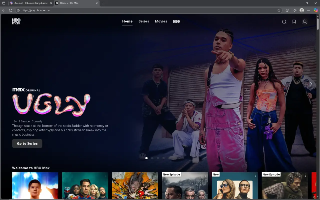Image resolution: width=320 pixels, height=200 pixels.
Task: Click the Welcome to HBO Max heading
Action: (x=31, y=168)
